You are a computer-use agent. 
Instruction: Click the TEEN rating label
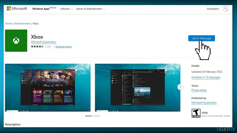point(204,113)
